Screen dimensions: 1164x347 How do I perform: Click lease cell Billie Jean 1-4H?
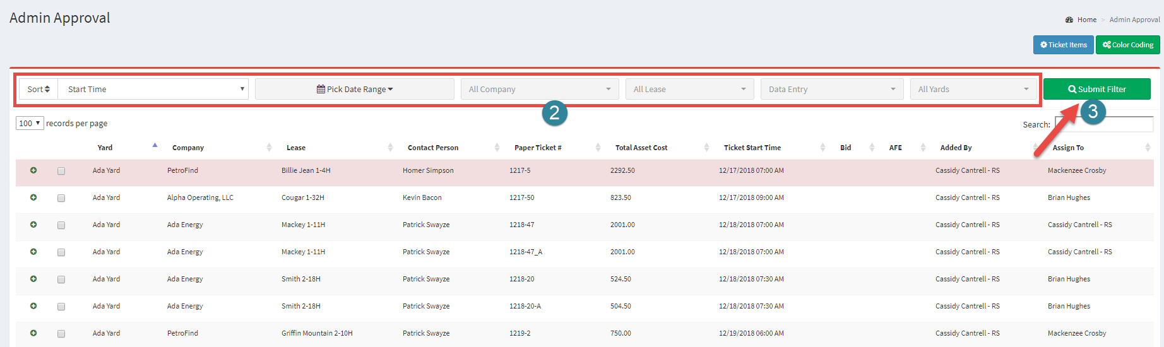(x=306, y=170)
